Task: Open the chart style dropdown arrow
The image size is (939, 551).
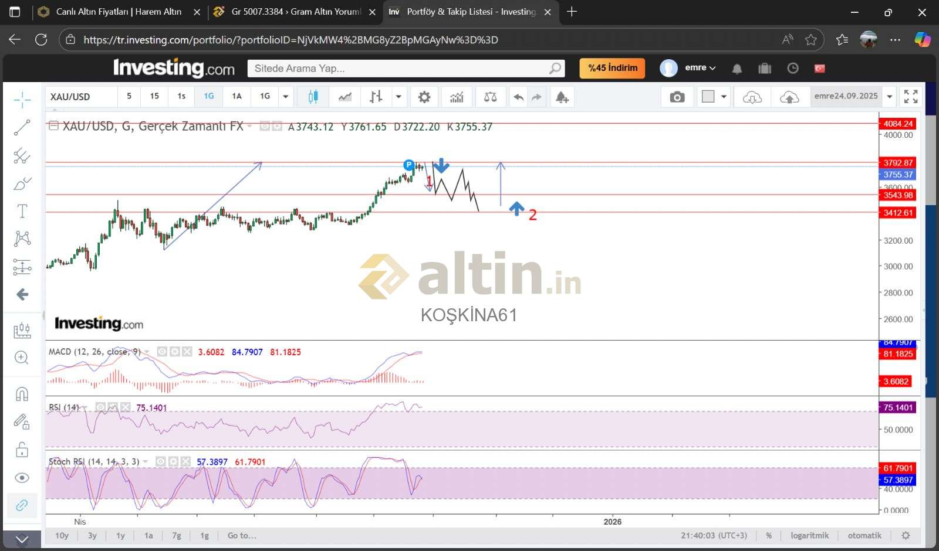Action: pos(398,97)
